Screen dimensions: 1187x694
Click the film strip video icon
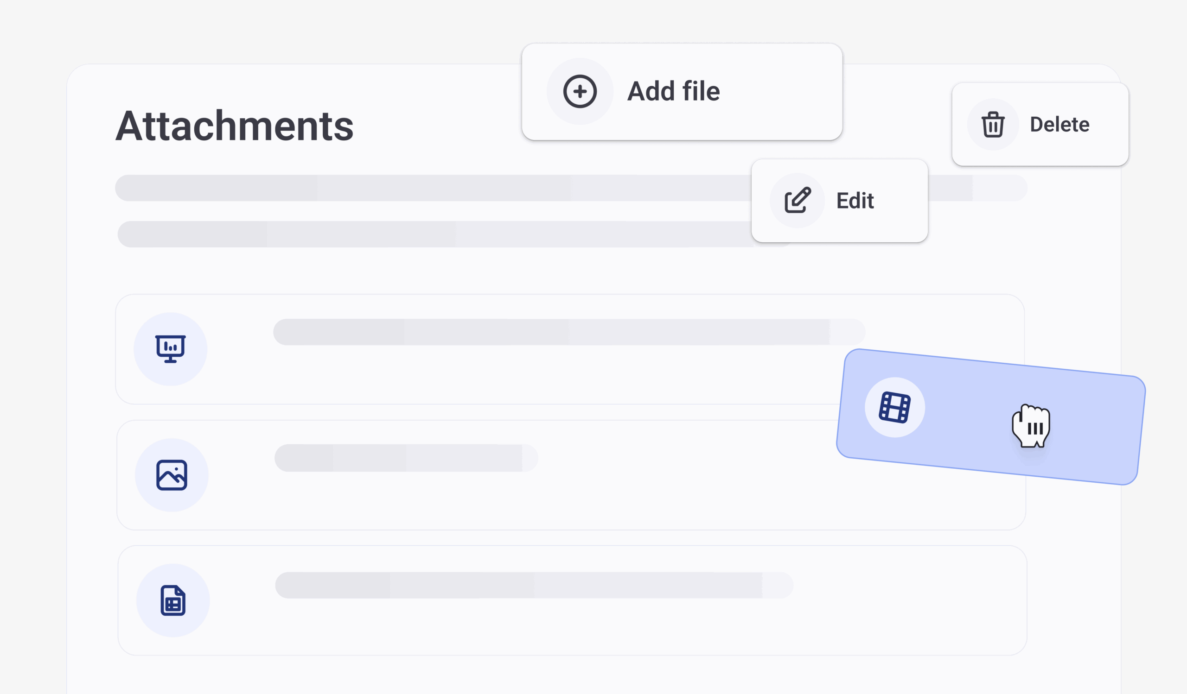click(894, 408)
